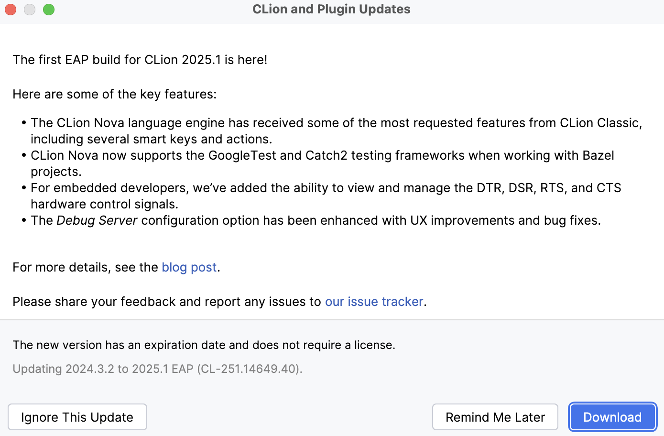Click the version line Updating 2024.3.2 to 2025.1
This screenshot has height=436, width=664.
(157, 369)
